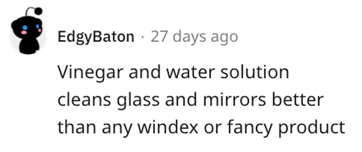Click the antenna ball on Snoo avatar
362x152 pixels.
click(38, 11)
